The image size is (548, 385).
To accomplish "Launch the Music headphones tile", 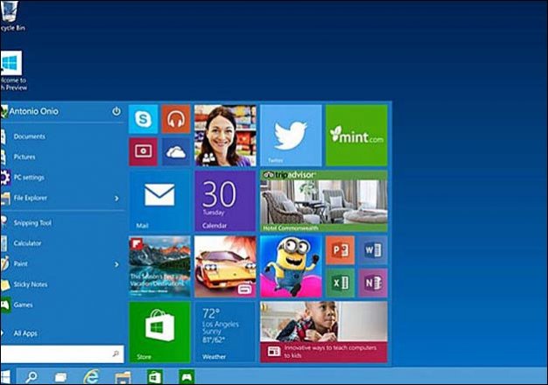I will pos(175,119).
